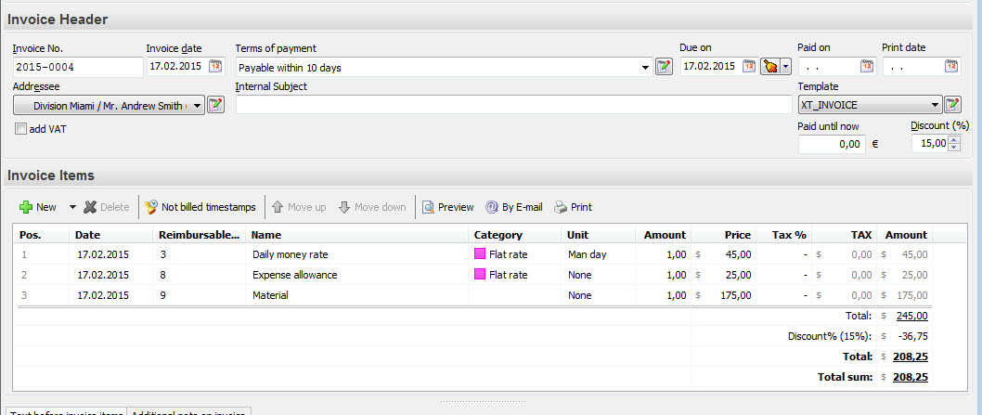
Task: Open the New item dropdown arrow
Action: point(72,207)
